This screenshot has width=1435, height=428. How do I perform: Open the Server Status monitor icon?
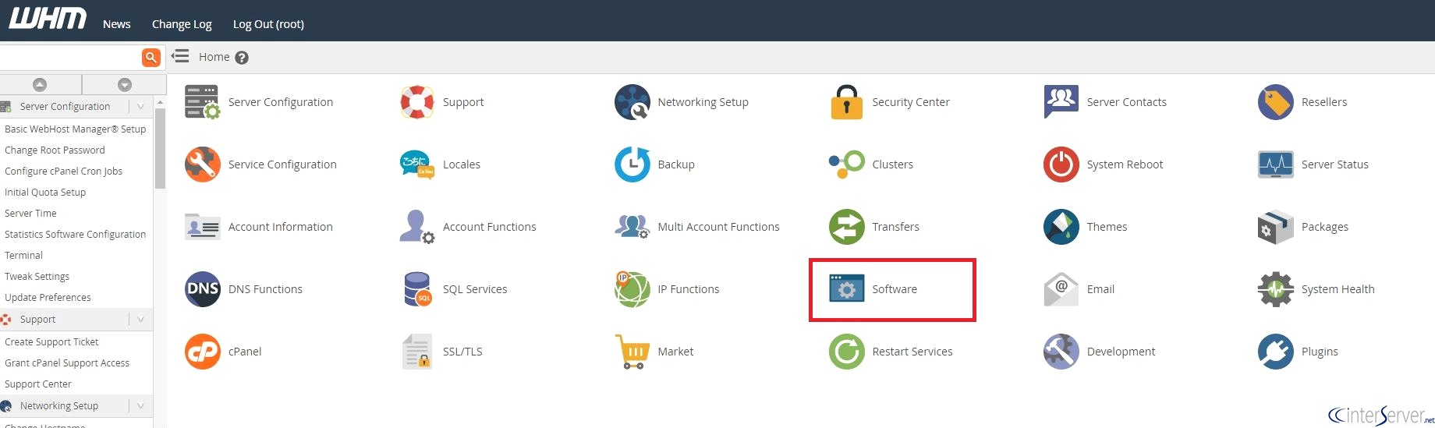(1276, 164)
